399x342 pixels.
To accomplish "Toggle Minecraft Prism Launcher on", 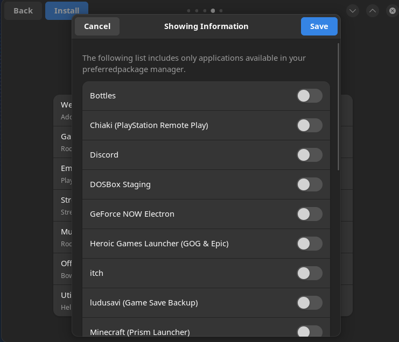I will [x=309, y=331].
